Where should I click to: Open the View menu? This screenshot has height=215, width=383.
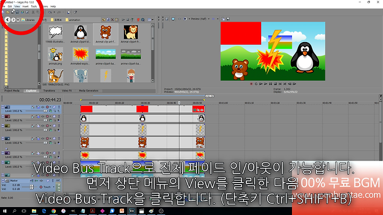[17, 6]
